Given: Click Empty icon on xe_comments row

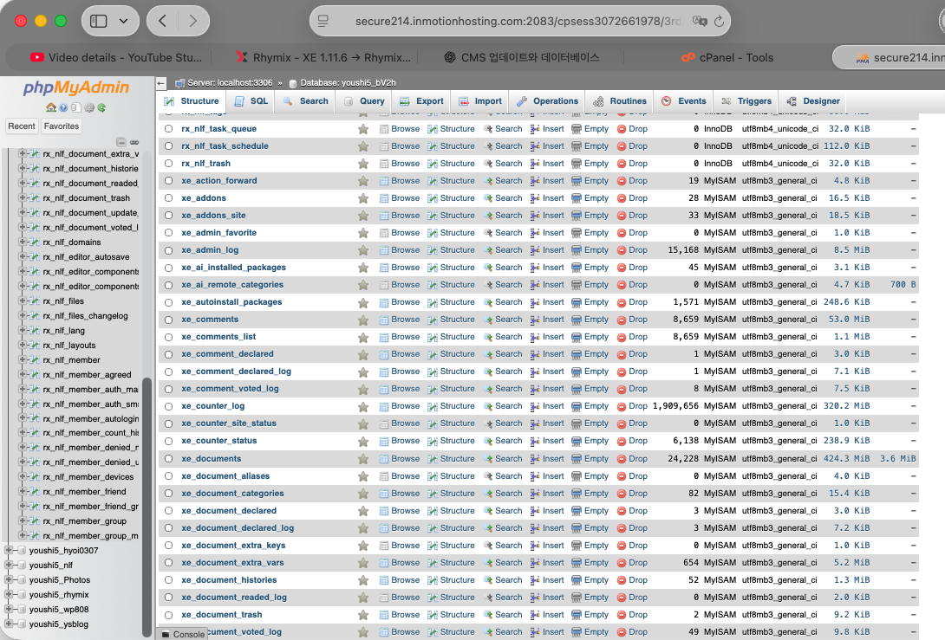Looking at the screenshot, I should point(577,320).
